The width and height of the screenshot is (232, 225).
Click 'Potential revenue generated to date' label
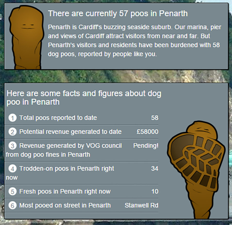[x=70, y=132]
